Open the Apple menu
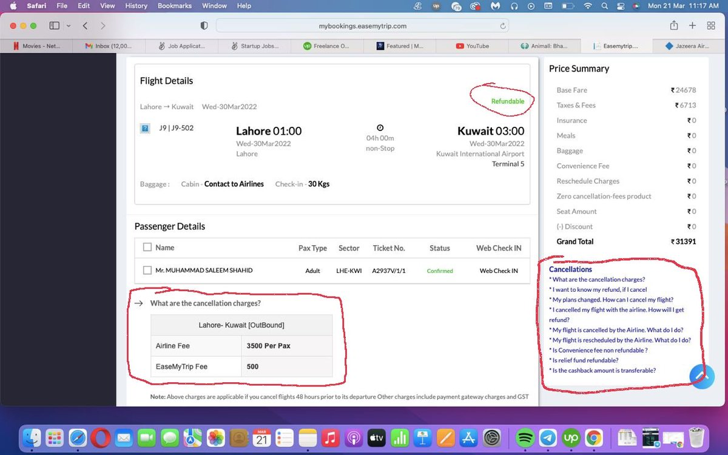Screen dimensions: 728x455 point(13,5)
